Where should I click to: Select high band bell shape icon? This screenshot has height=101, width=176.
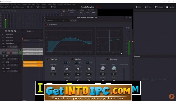click(x=91, y=63)
